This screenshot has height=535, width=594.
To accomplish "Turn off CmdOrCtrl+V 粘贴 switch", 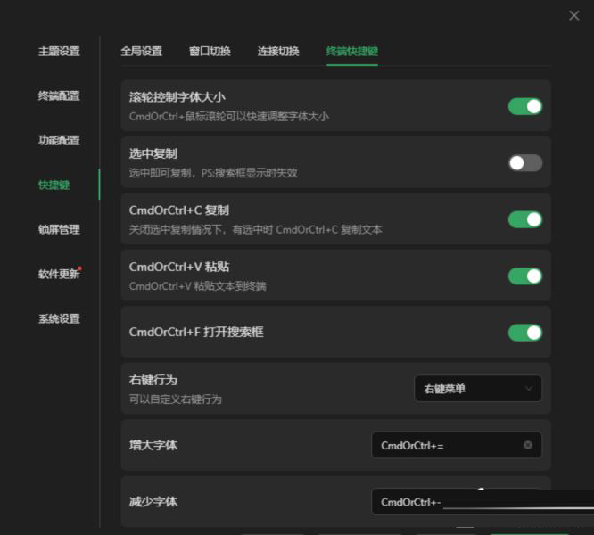I will point(525,276).
